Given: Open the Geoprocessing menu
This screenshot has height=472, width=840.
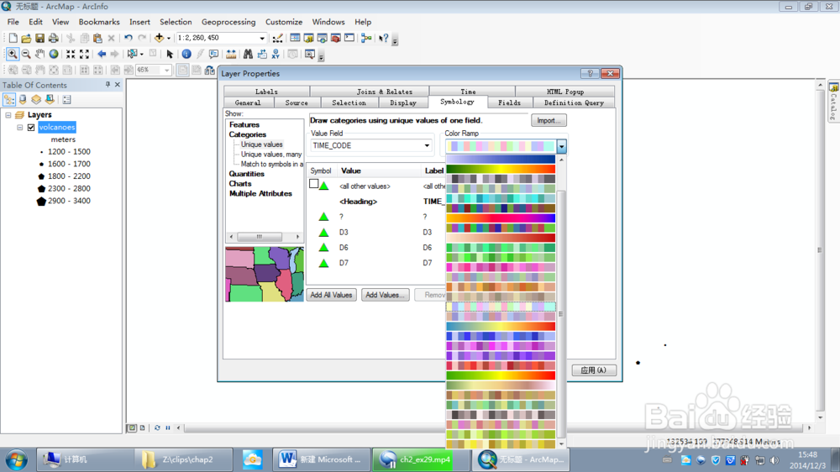Looking at the screenshot, I should point(228,22).
